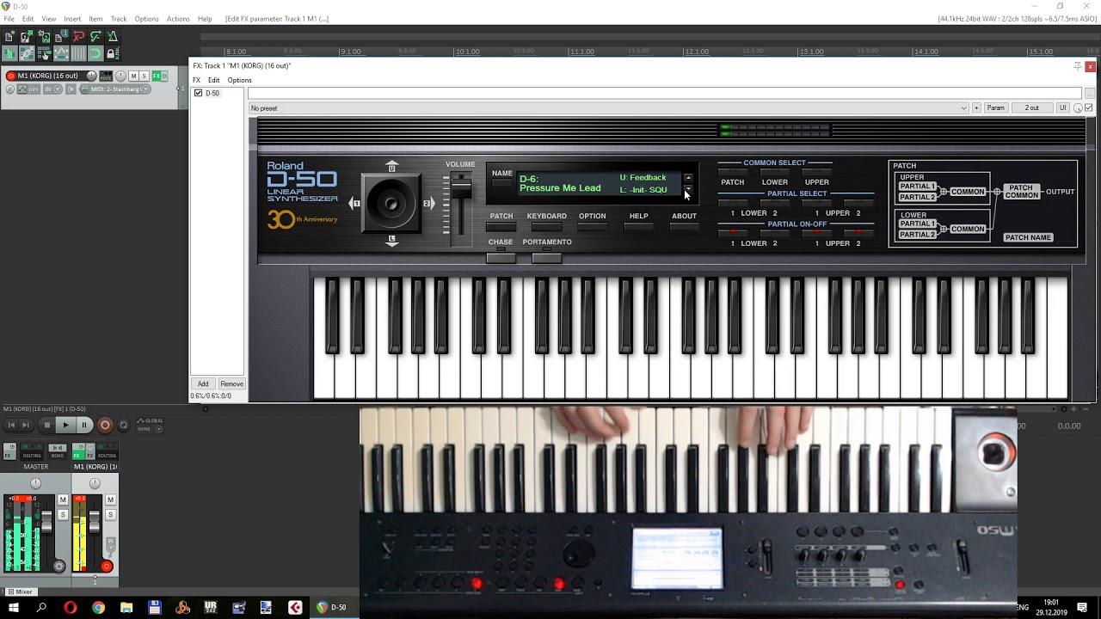Image resolution: width=1101 pixels, height=619 pixels.
Task: Click transport Pause button
Action: tap(84, 425)
